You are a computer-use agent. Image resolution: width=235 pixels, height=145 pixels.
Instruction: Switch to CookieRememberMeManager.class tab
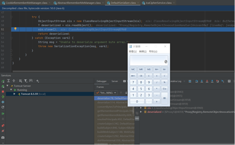click(26, 3)
